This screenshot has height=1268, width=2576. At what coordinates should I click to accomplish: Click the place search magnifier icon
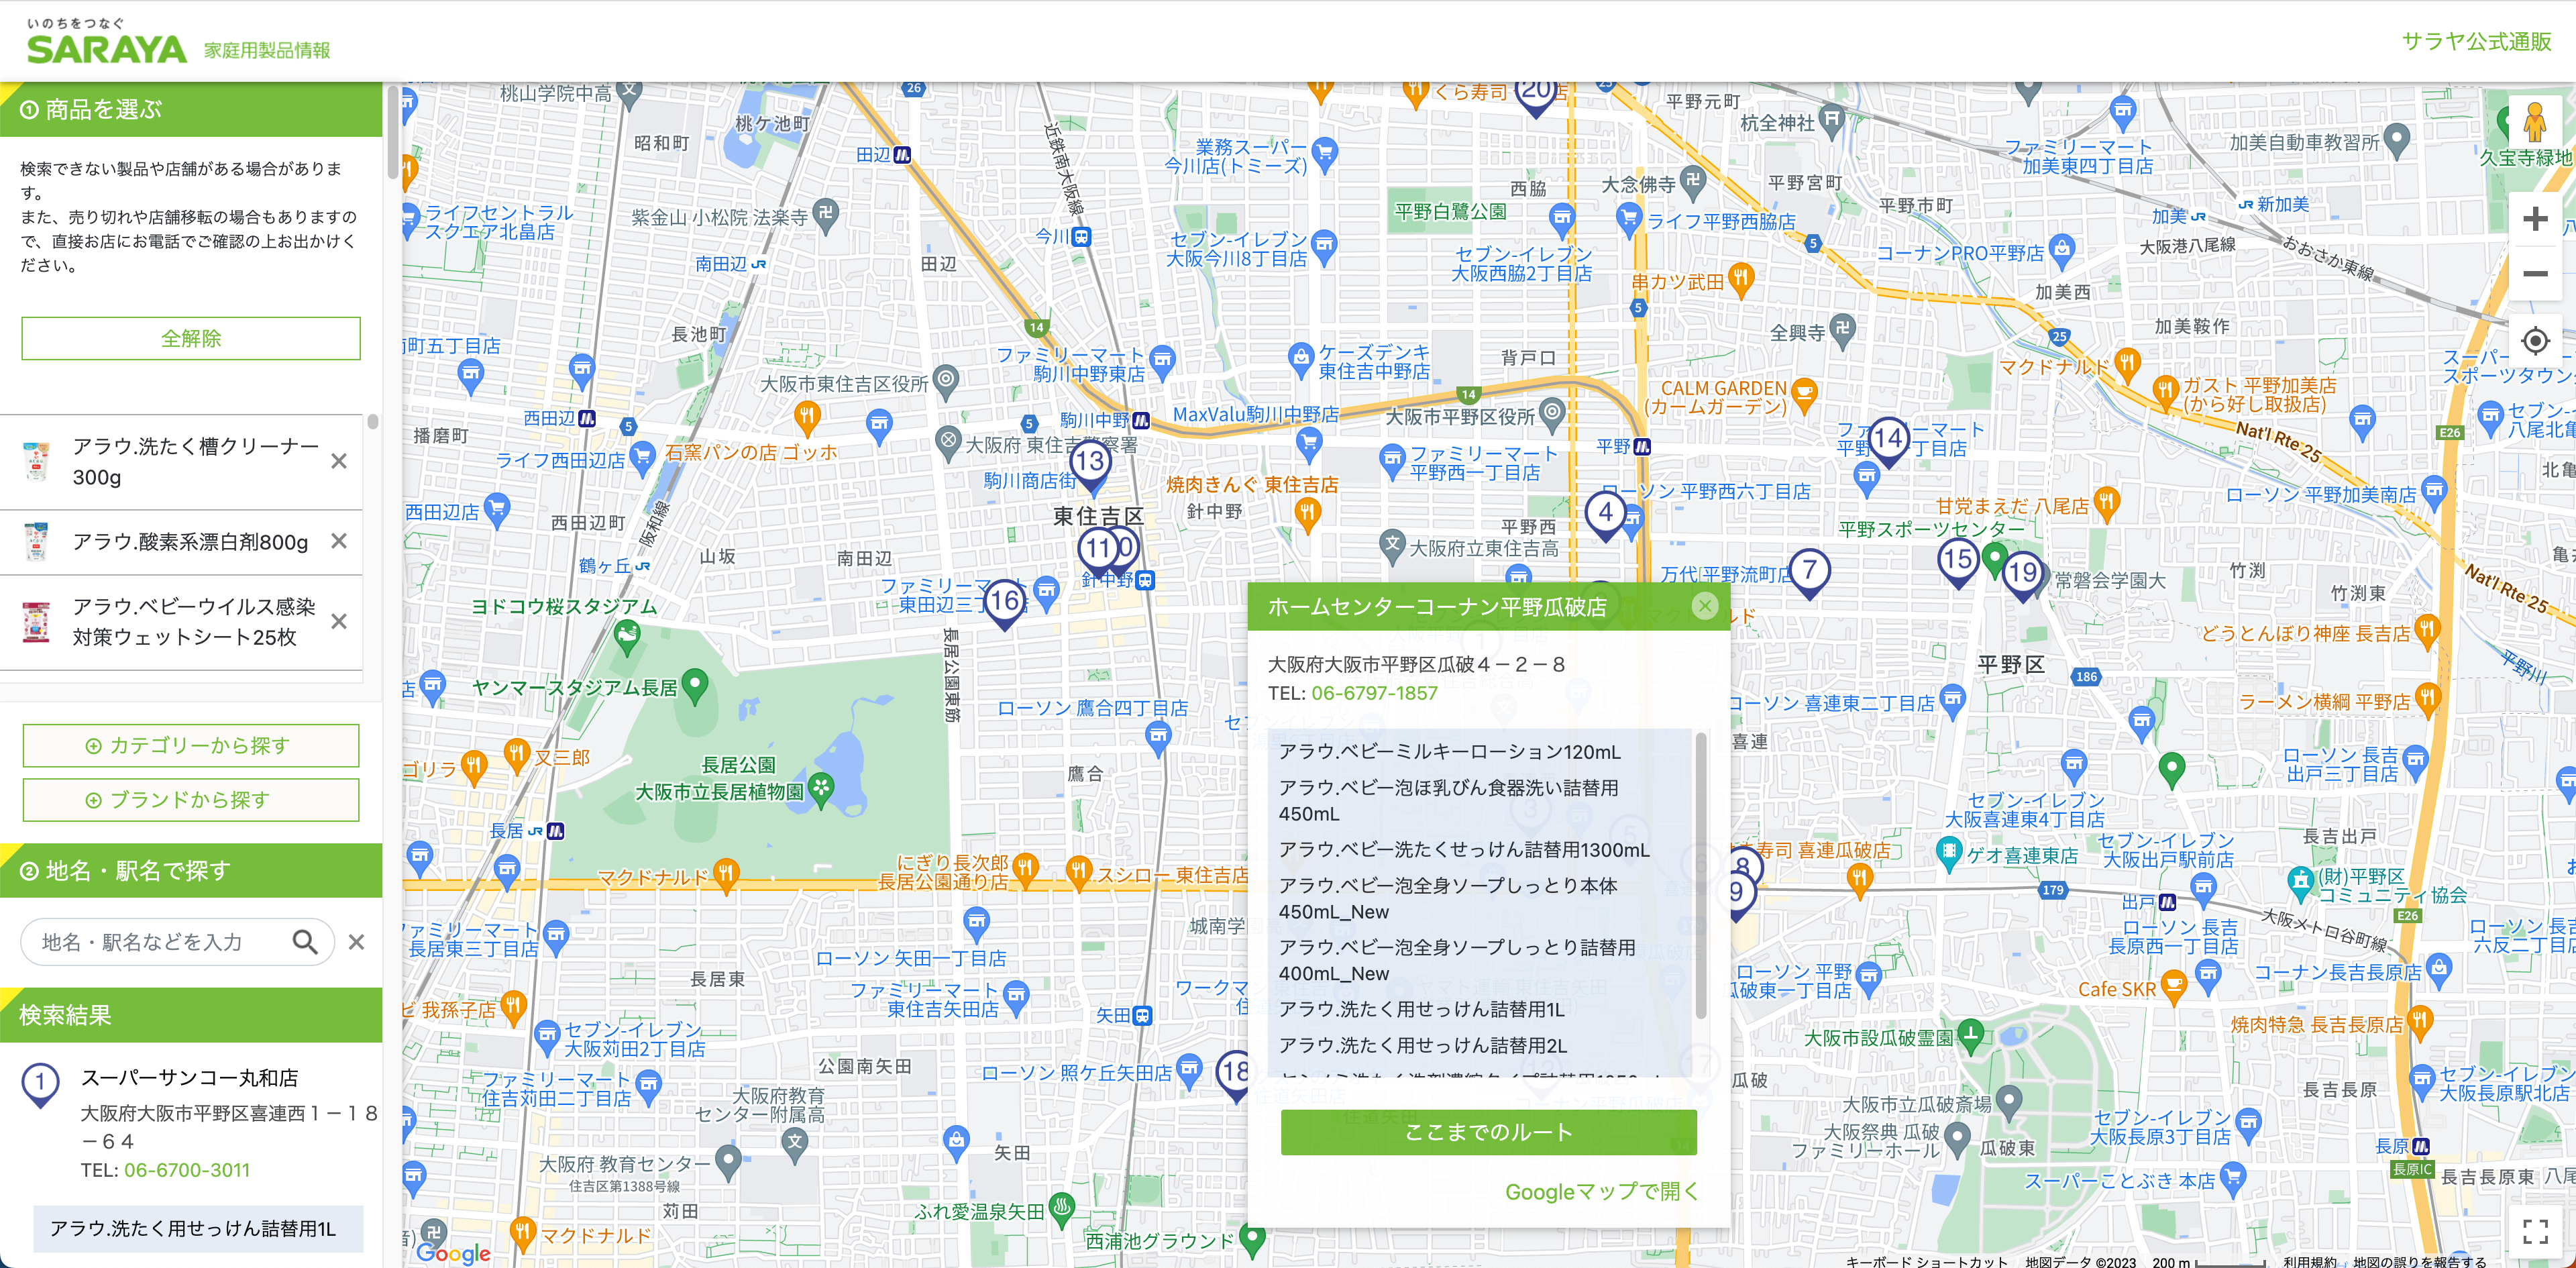305,941
